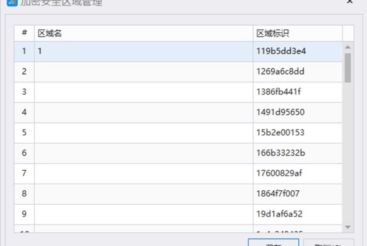The image size is (367, 246).
Task: Select zone identifier cell 1864f7f007
Action: pyautogui.click(x=297, y=194)
